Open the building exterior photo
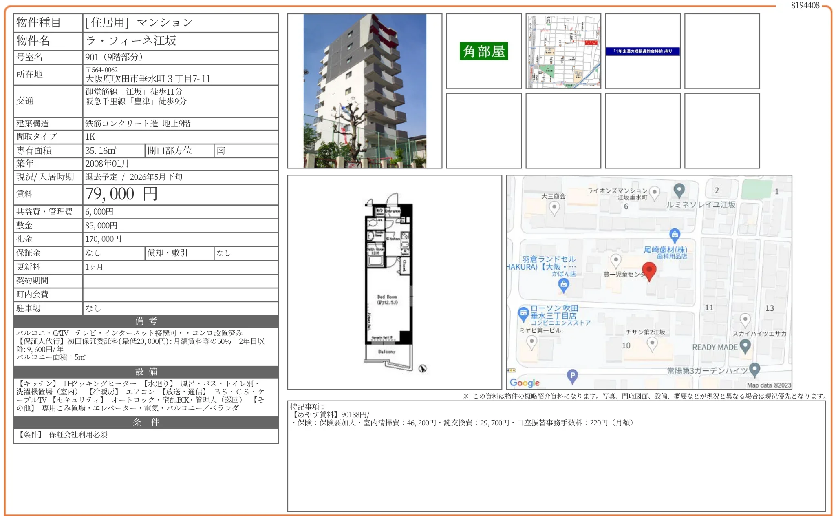 coord(365,91)
